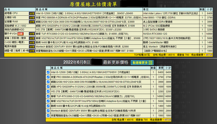Viewport: 217px width, 124px height.
Task: Open 總覽 button in 螢幕|投影機|壁掛 row
Action: click(32, 38)
